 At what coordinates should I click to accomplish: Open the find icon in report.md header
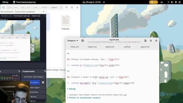(146, 41)
